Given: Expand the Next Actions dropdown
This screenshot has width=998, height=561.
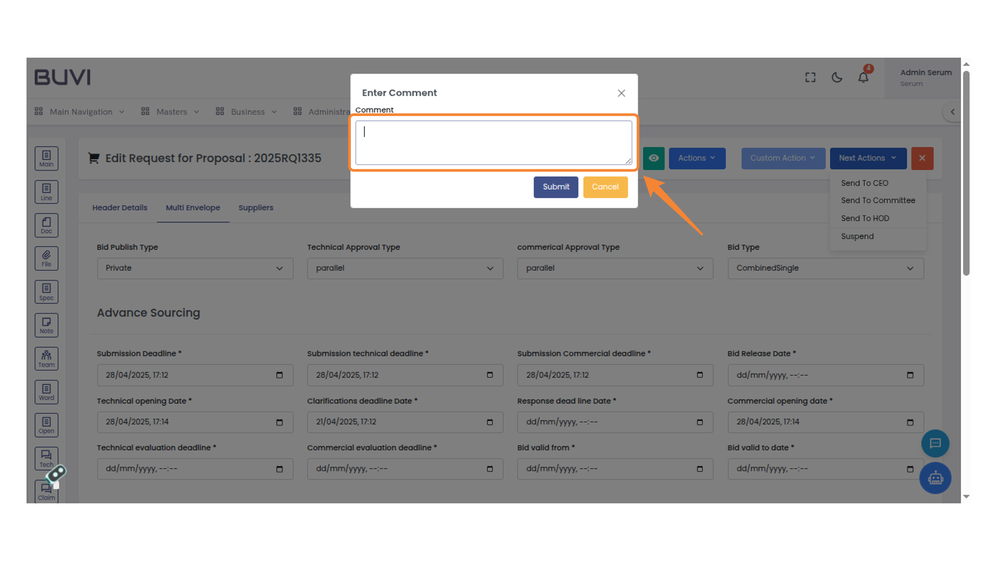Looking at the screenshot, I should [x=868, y=158].
